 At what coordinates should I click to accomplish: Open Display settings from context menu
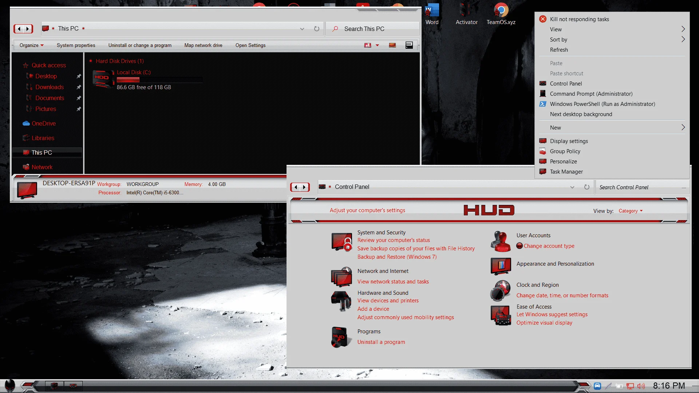[x=612, y=141]
